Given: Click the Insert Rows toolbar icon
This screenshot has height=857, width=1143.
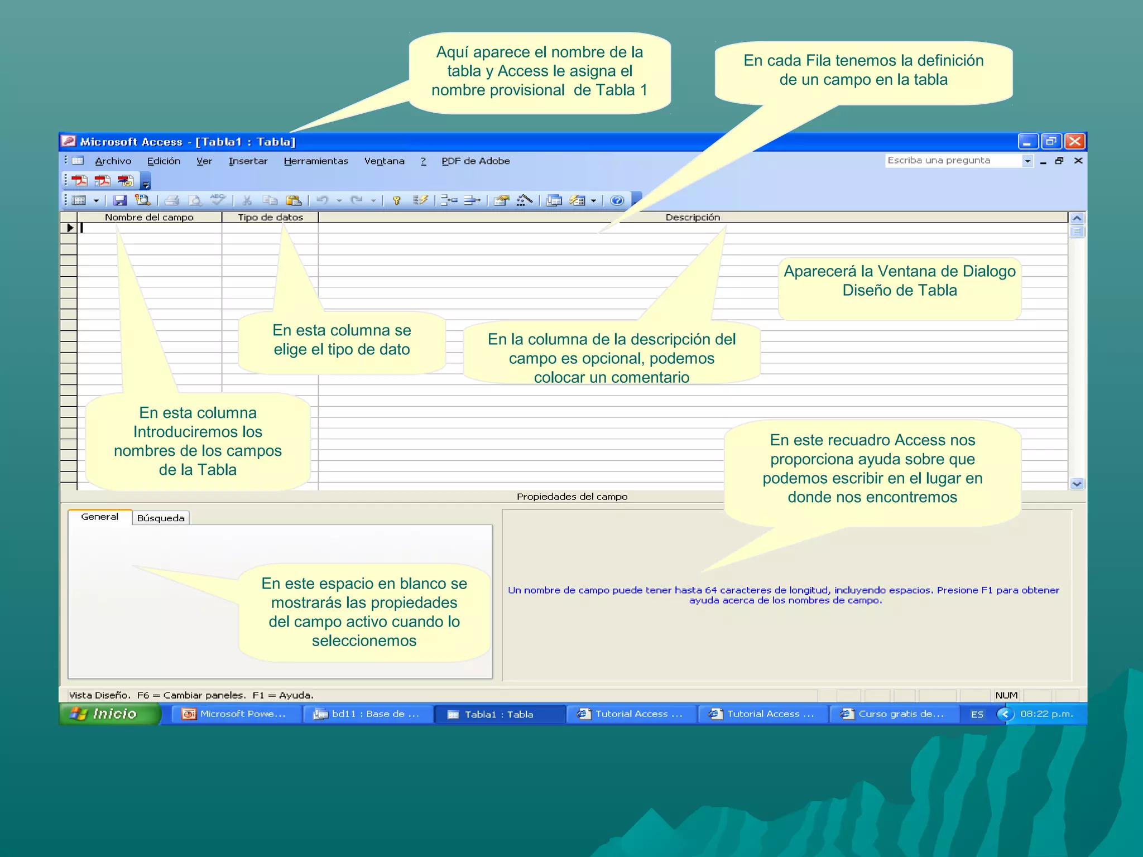Looking at the screenshot, I should pyautogui.click(x=449, y=200).
